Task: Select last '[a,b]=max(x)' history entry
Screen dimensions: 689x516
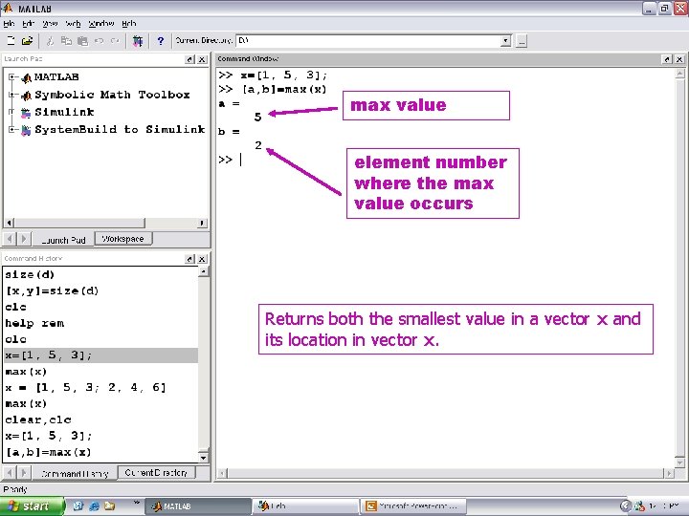Action: click(49, 452)
